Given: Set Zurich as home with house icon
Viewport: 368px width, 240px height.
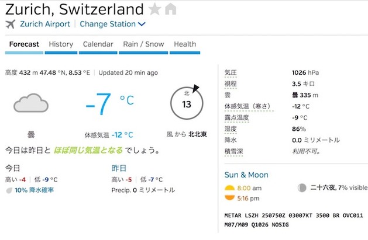Looking at the screenshot, I should (170, 9).
